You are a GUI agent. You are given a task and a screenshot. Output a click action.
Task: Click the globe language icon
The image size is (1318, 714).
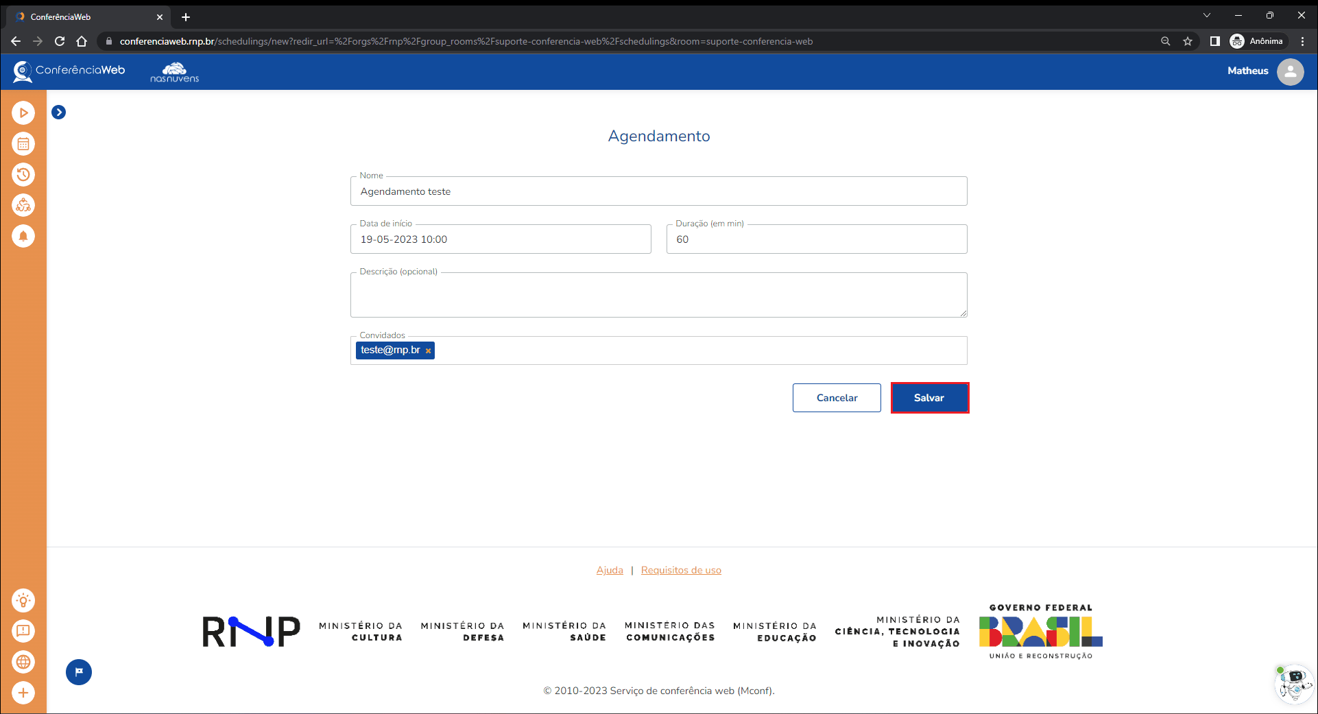click(23, 662)
